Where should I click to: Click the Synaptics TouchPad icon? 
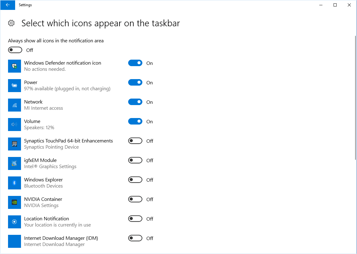(14, 144)
